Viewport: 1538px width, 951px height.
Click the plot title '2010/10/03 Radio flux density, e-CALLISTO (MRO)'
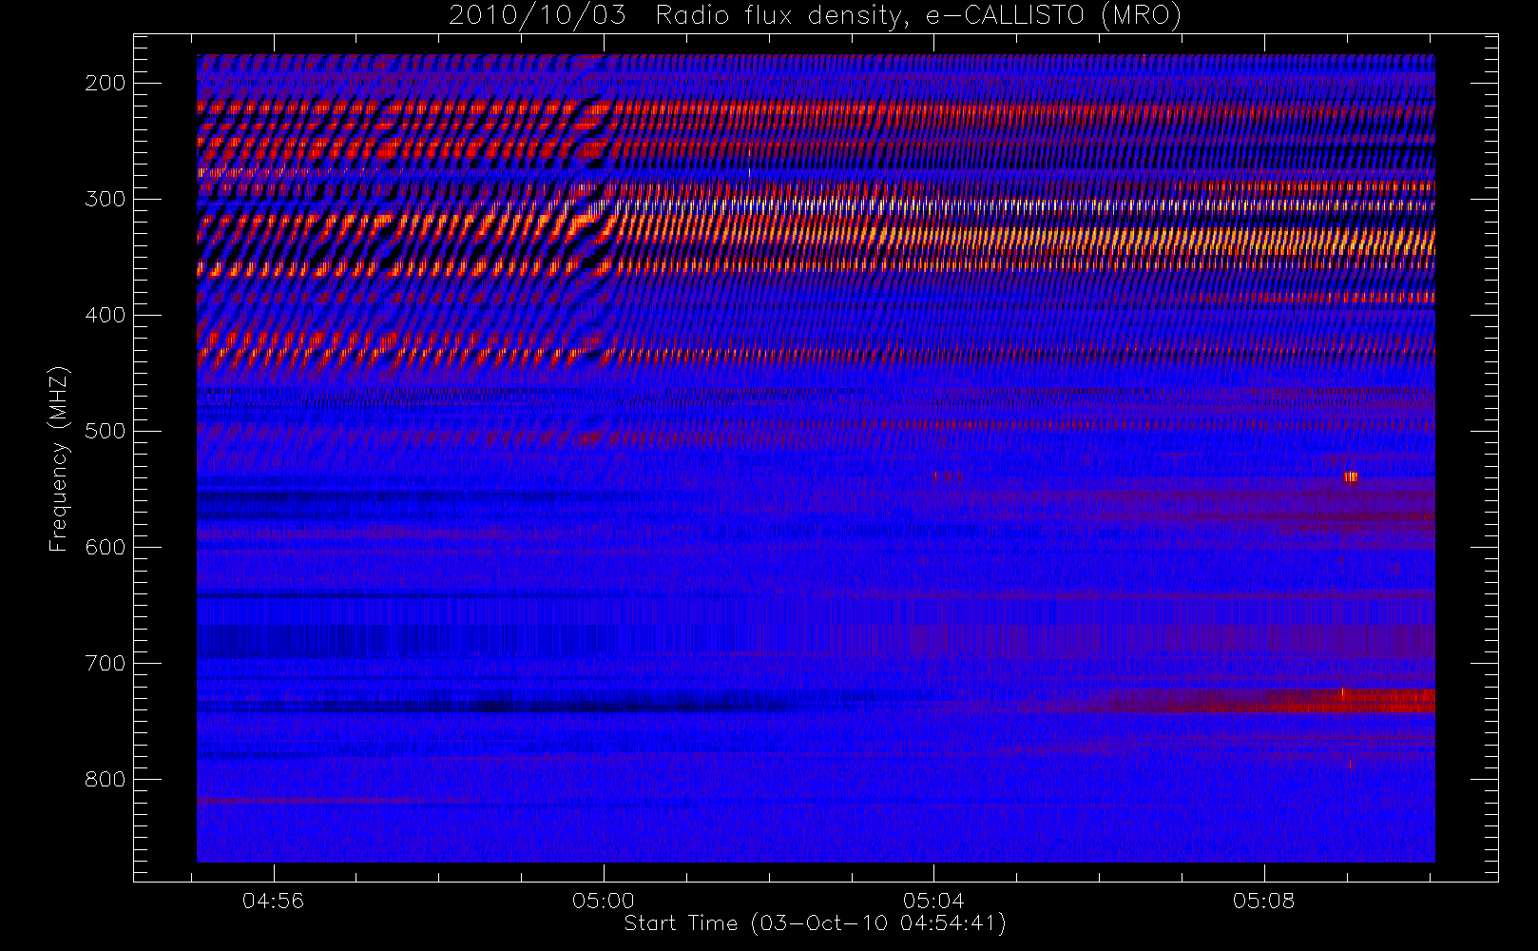coord(815,15)
